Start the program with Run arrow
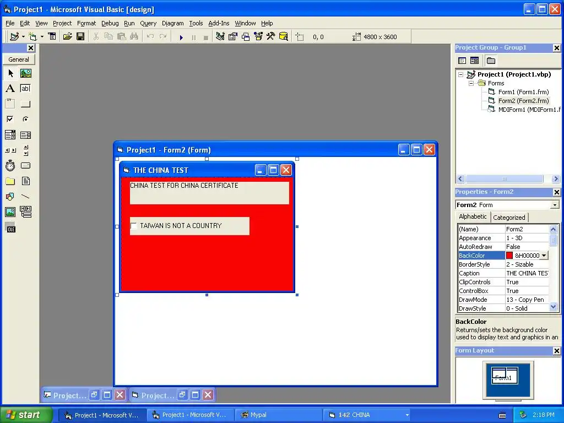Image resolution: width=564 pixels, height=423 pixels. [181, 37]
